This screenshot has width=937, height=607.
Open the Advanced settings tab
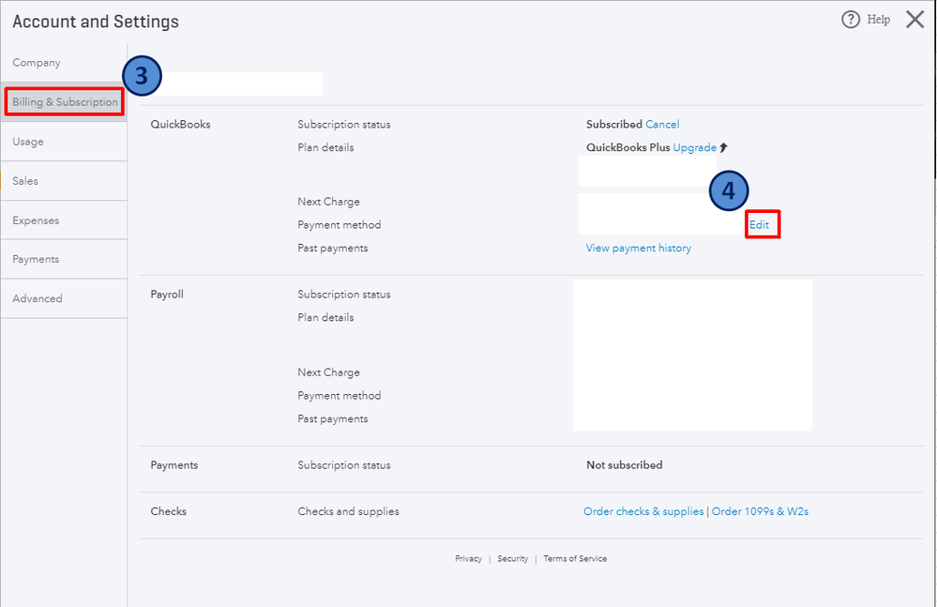tap(38, 298)
